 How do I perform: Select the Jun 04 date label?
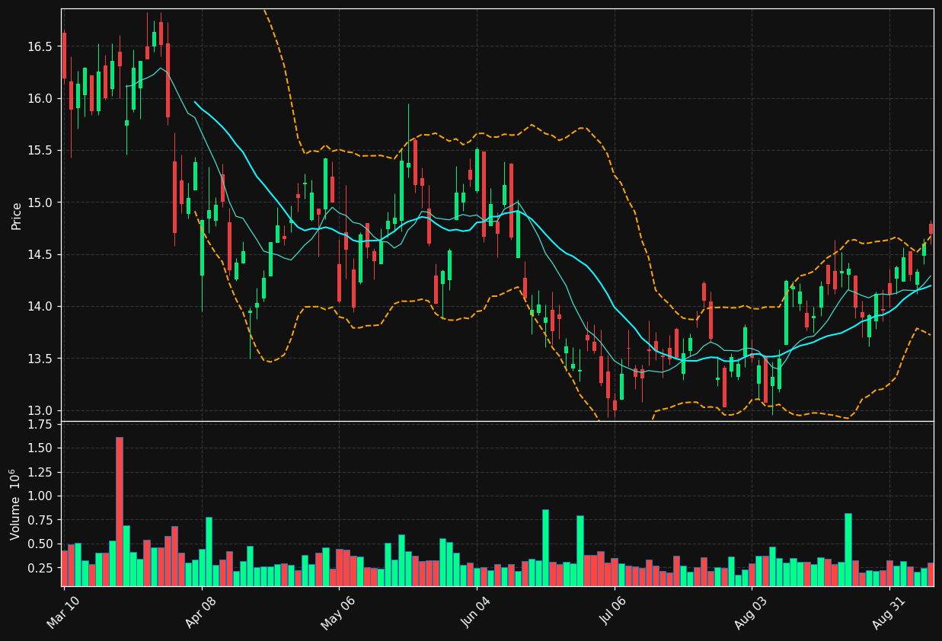point(476,611)
